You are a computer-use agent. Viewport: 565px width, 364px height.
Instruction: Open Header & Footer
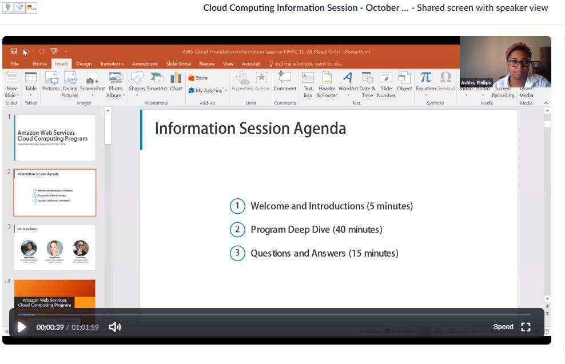pos(327,85)
